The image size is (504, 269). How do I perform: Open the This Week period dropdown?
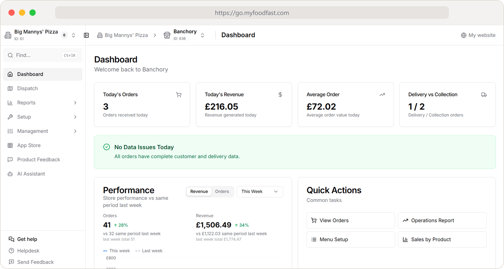pos(260,192)
